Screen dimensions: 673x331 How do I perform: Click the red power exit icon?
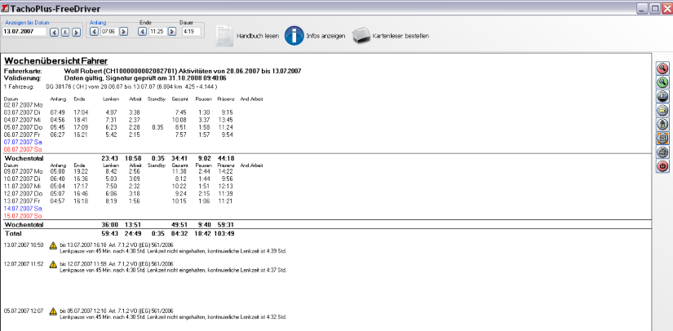coord(662,165)
